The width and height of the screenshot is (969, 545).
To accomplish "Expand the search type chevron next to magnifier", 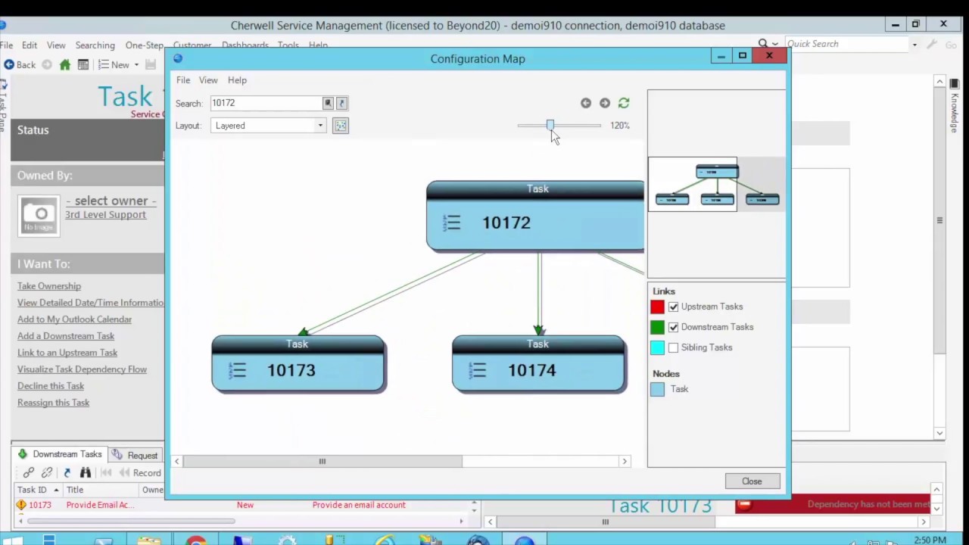I will [x=774, y=44].
